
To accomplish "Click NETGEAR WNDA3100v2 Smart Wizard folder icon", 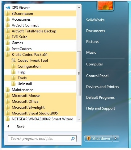I will (x=8, y=119).
